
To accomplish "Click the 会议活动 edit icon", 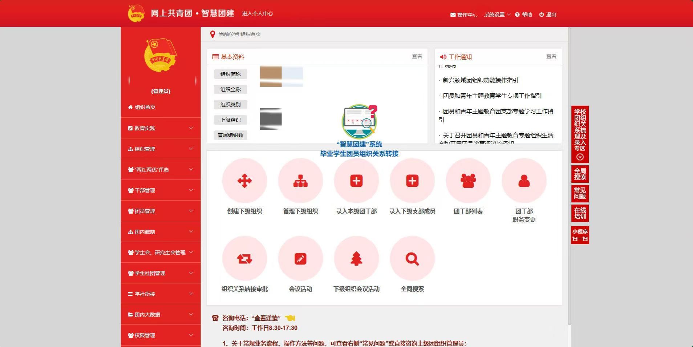I will (300, 259).
